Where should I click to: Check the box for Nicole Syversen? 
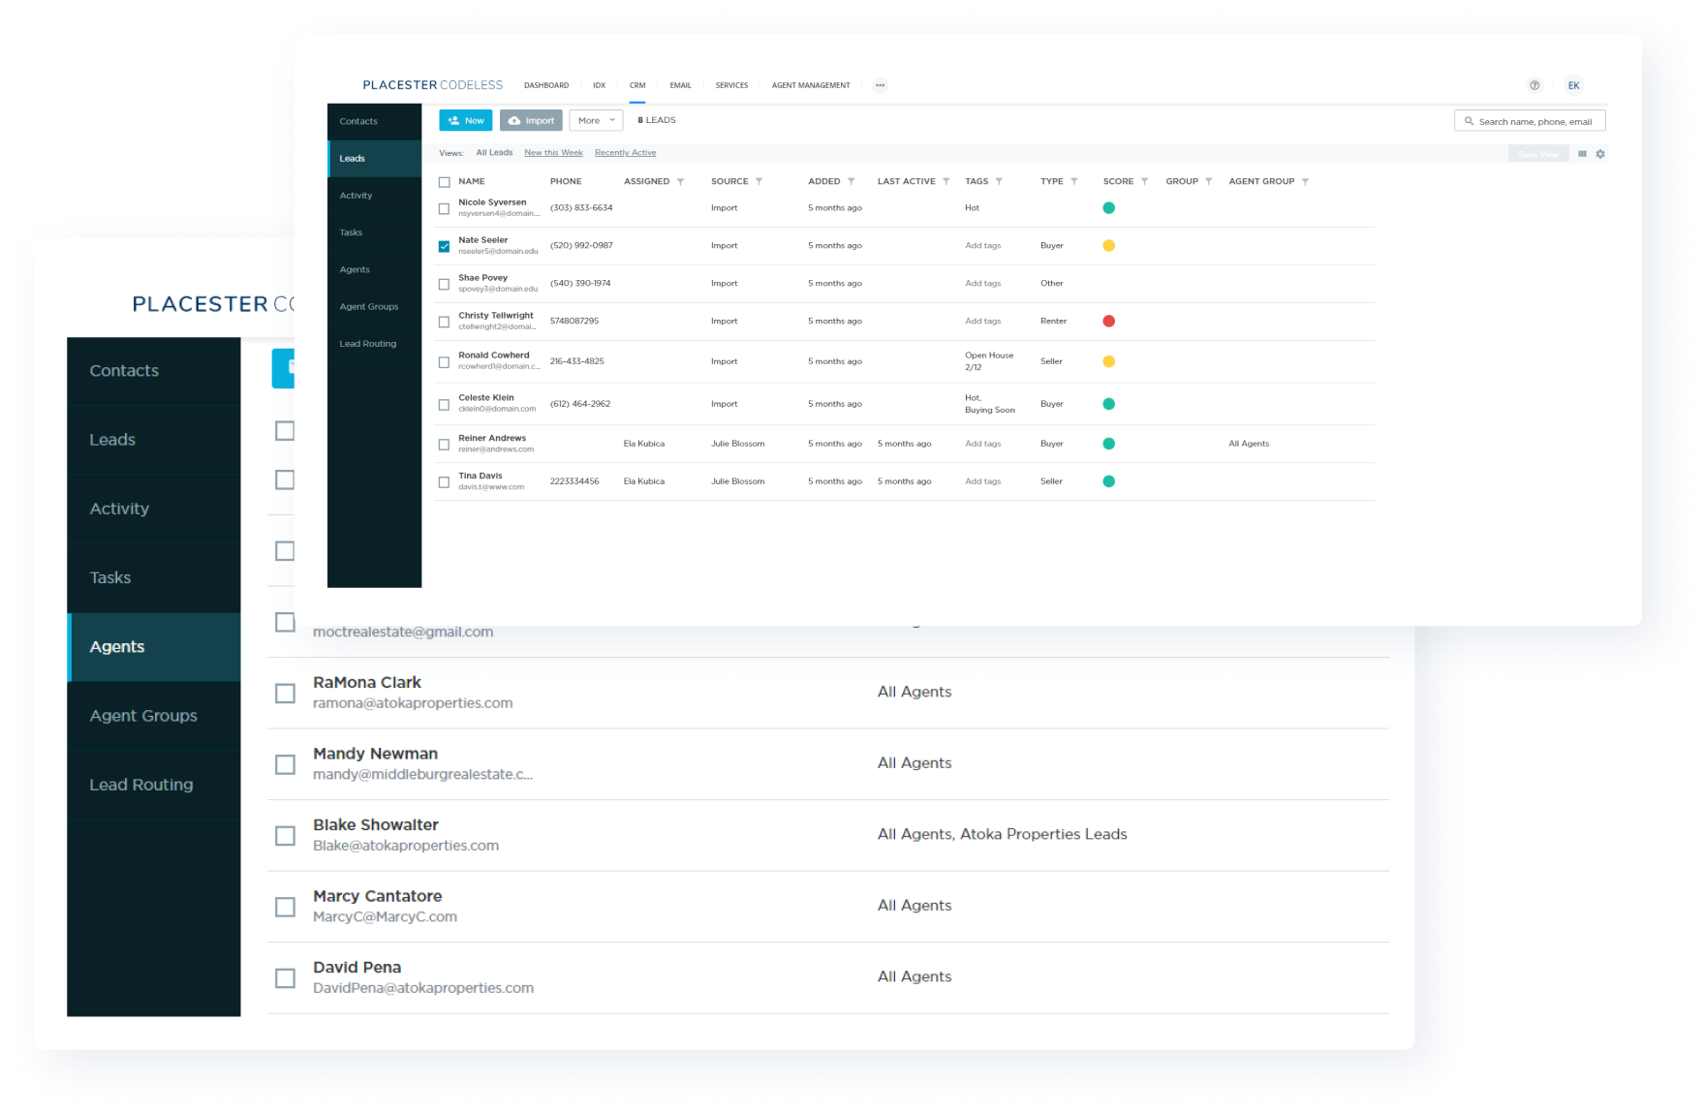[444, 208]
